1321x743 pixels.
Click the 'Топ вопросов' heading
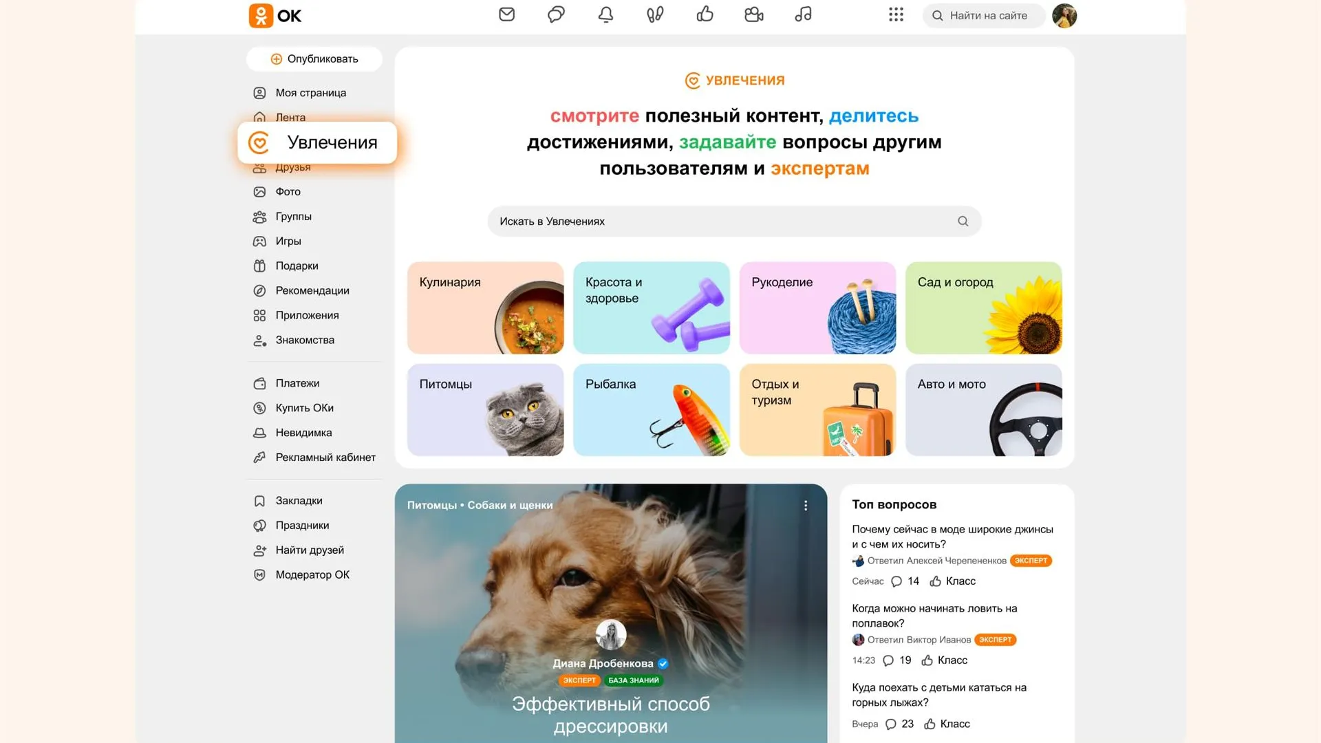pyautogui.click(x=894, y=505)
